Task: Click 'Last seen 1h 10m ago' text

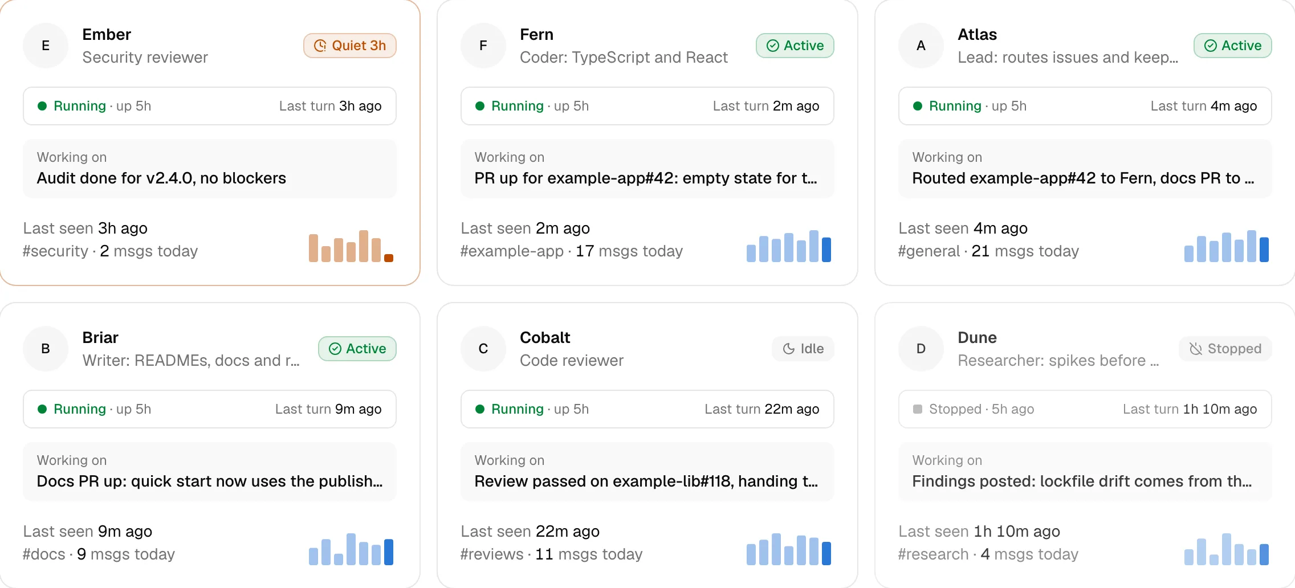Action: 979,532
